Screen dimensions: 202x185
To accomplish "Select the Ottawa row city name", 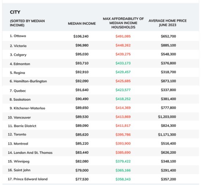I will click(18, 36).
